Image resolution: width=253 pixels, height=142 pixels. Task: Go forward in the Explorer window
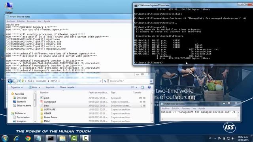click(15, 81)
